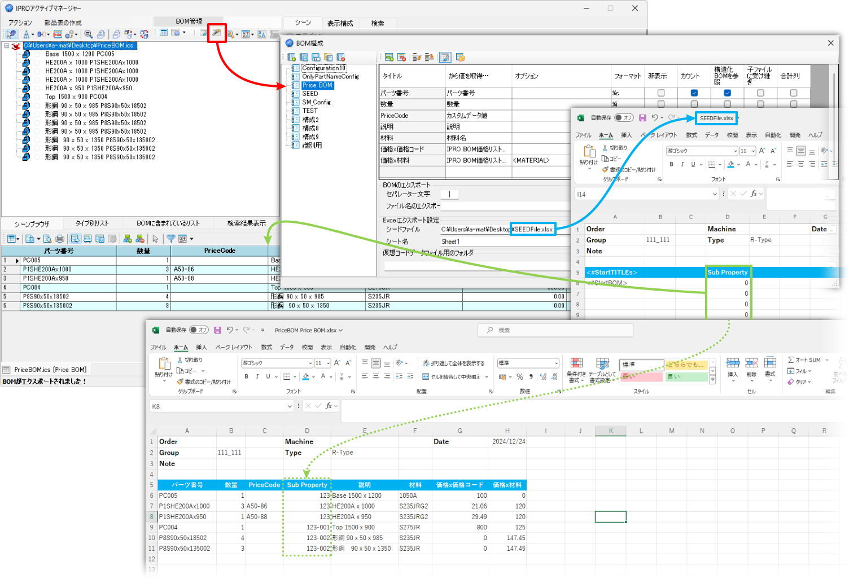849x579 pixels.
Task: Click the highlighted BOM export toolbar icon
Action: point(218,33)
